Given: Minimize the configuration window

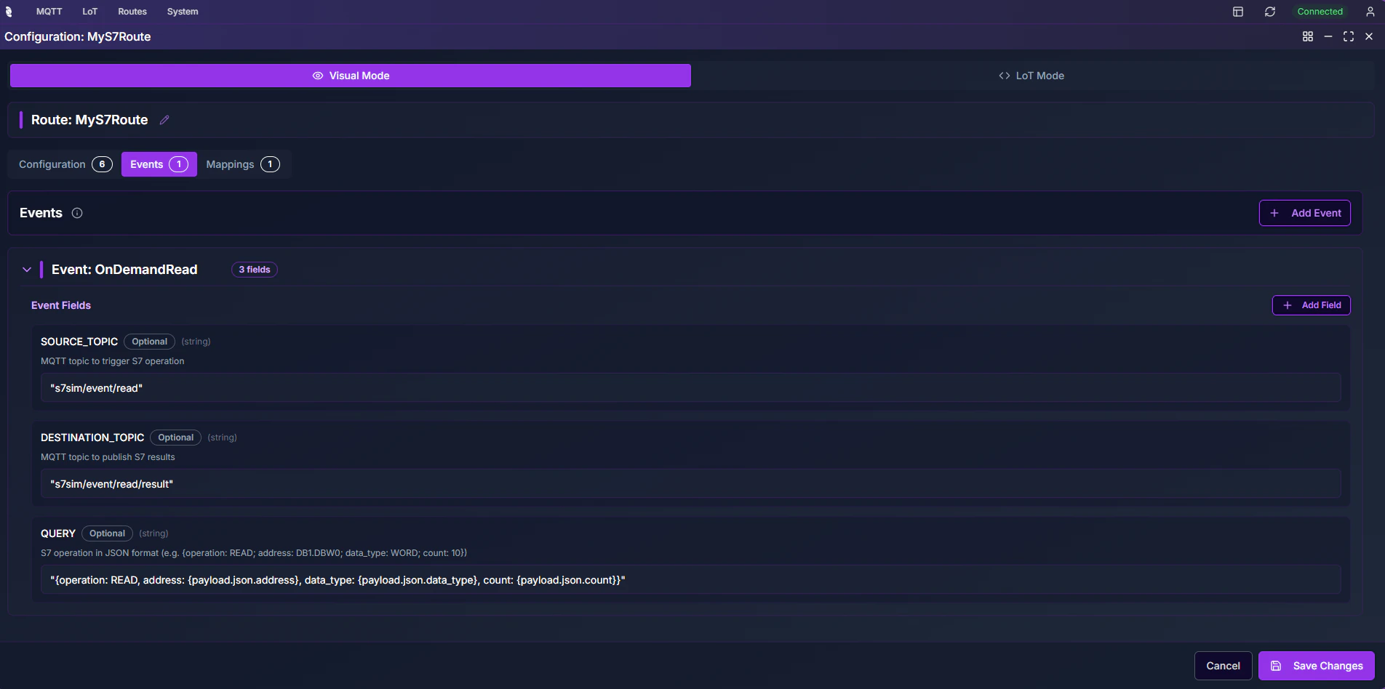Looking at the screenshot, I should [1328, 36].
